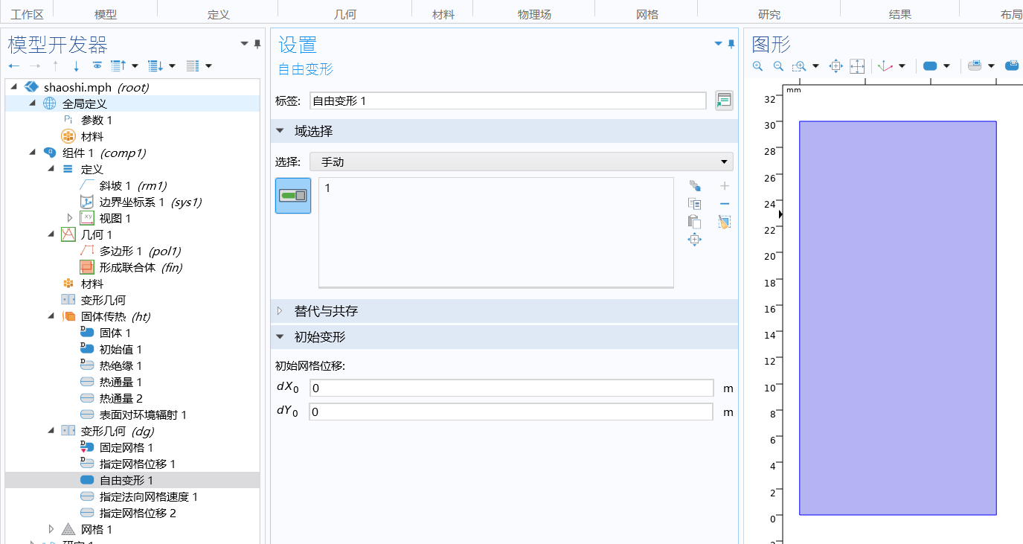This screenshot has height=544, width=1023.
Task: Open the 研究 ribbon tab
Action: [769, 14]
